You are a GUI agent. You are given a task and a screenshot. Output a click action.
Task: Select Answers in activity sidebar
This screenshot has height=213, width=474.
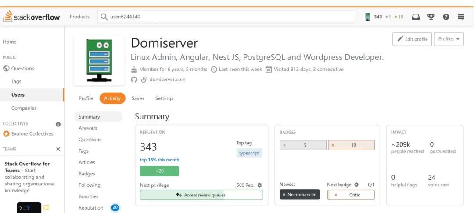tap(88, 128)
